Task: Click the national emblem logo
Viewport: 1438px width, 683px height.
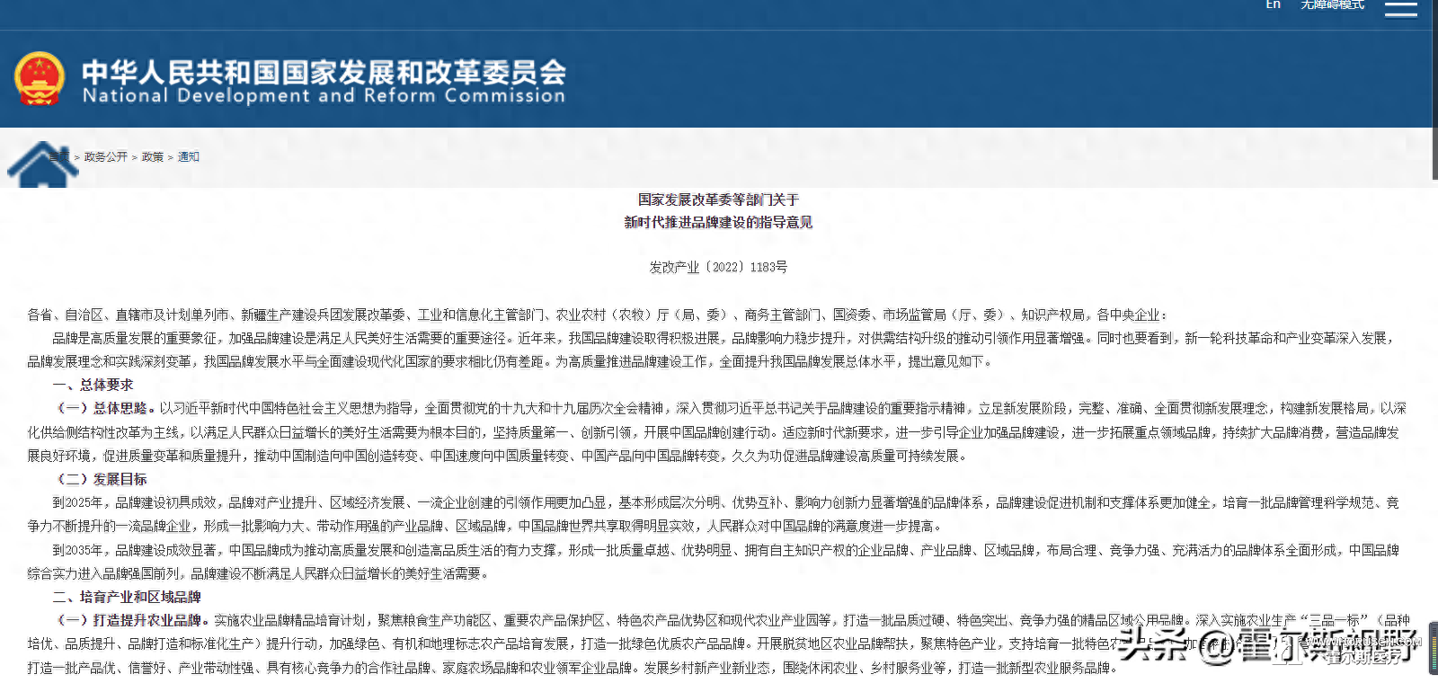Action: point(40,78)
